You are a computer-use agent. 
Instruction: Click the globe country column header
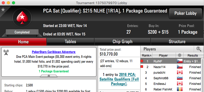pyautogui.click(x=180, y=55)
